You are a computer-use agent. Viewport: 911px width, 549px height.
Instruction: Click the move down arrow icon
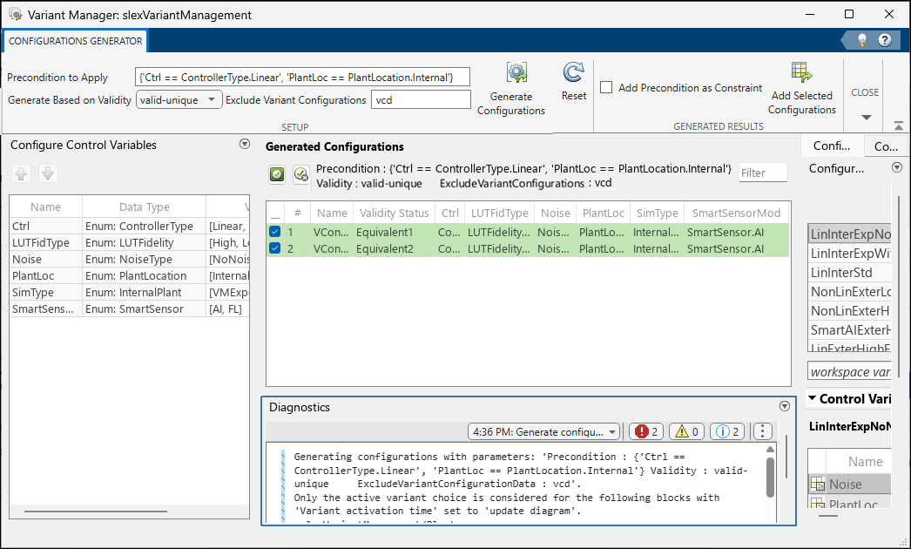point(48,173)
